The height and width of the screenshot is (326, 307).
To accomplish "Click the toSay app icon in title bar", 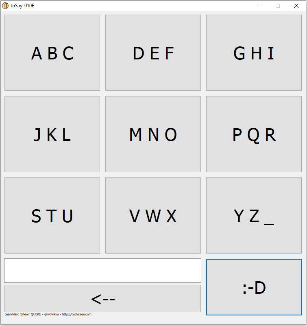I will (x=5, y=6).
